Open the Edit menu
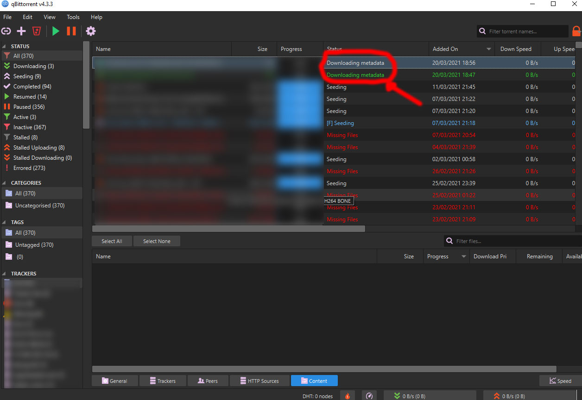Screen dimensions: 582x400 click(x=28, y=17)
